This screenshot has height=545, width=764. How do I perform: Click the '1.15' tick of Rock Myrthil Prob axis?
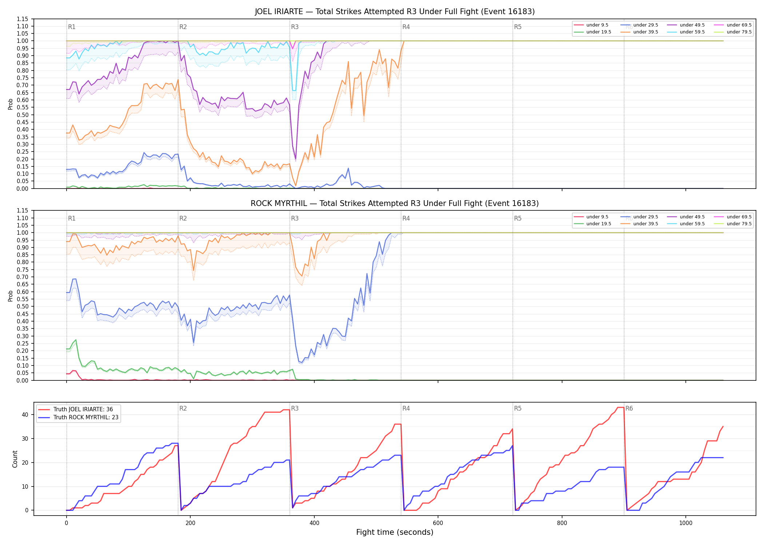pyautogui.click(x=23, y=211)
